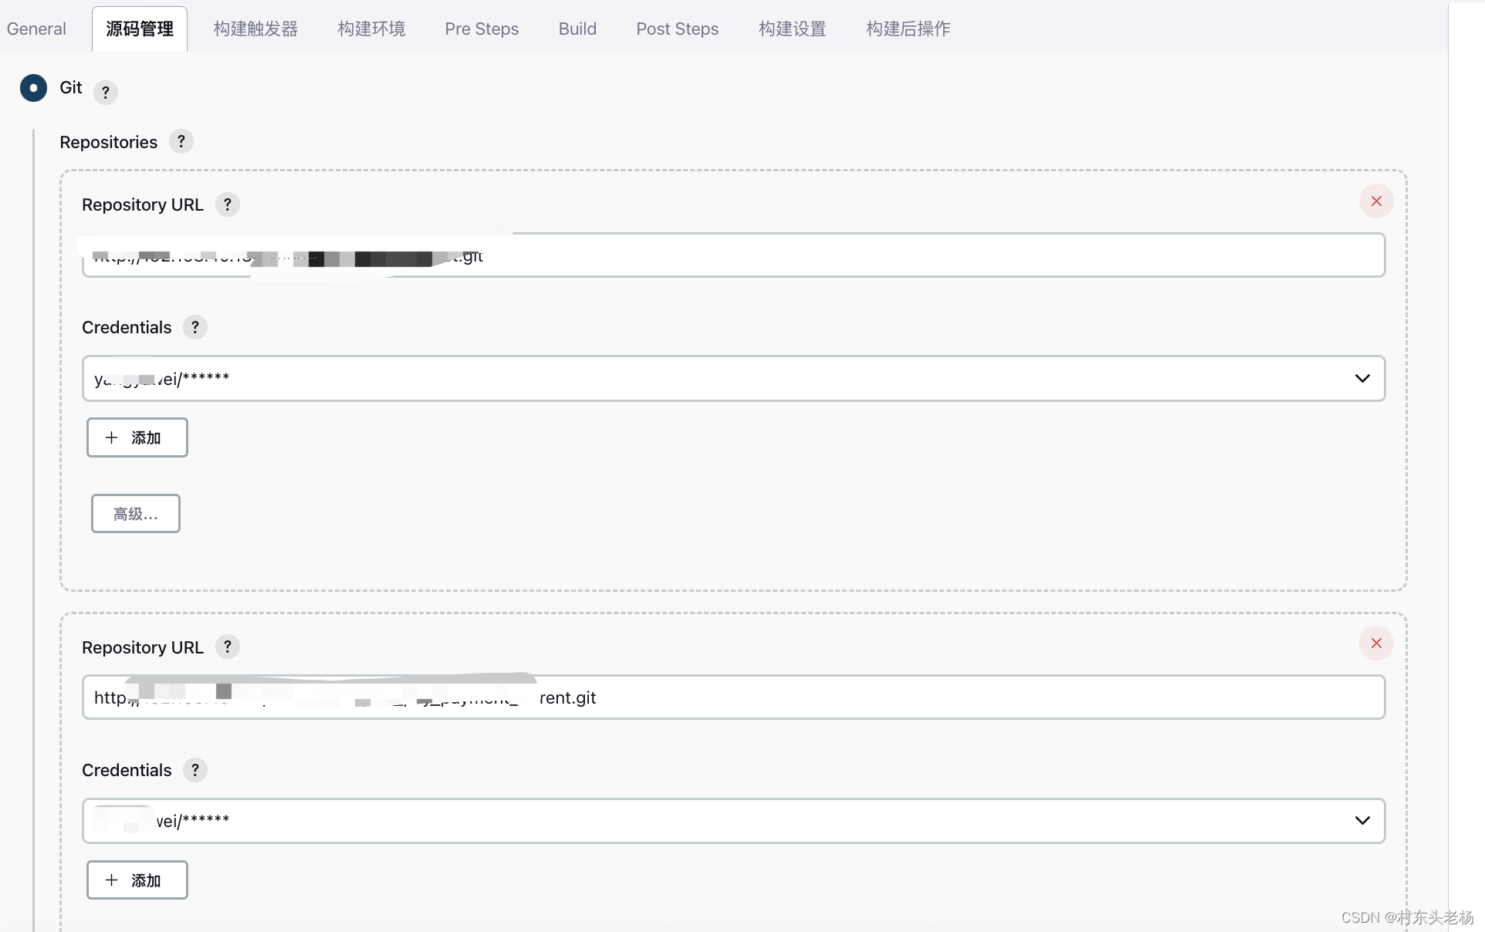Open the 构建触发器 tab
Viewport: 1485px width, 932px height.
click(255, 29)
